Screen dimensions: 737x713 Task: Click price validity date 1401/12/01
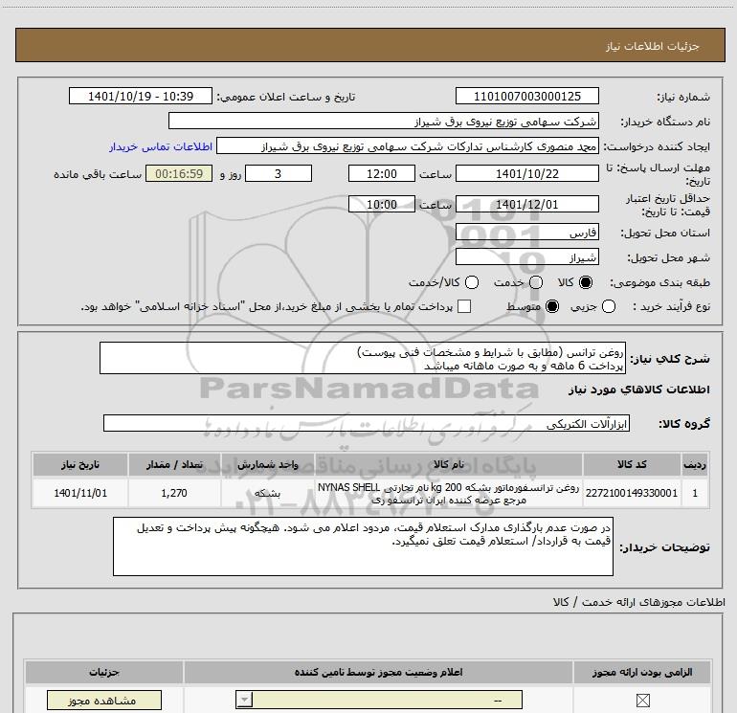point(526,205)
